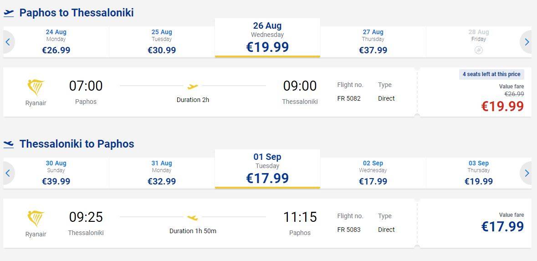Click the next dates arrow for Paphos to Thessaloniki

[527, 42]
